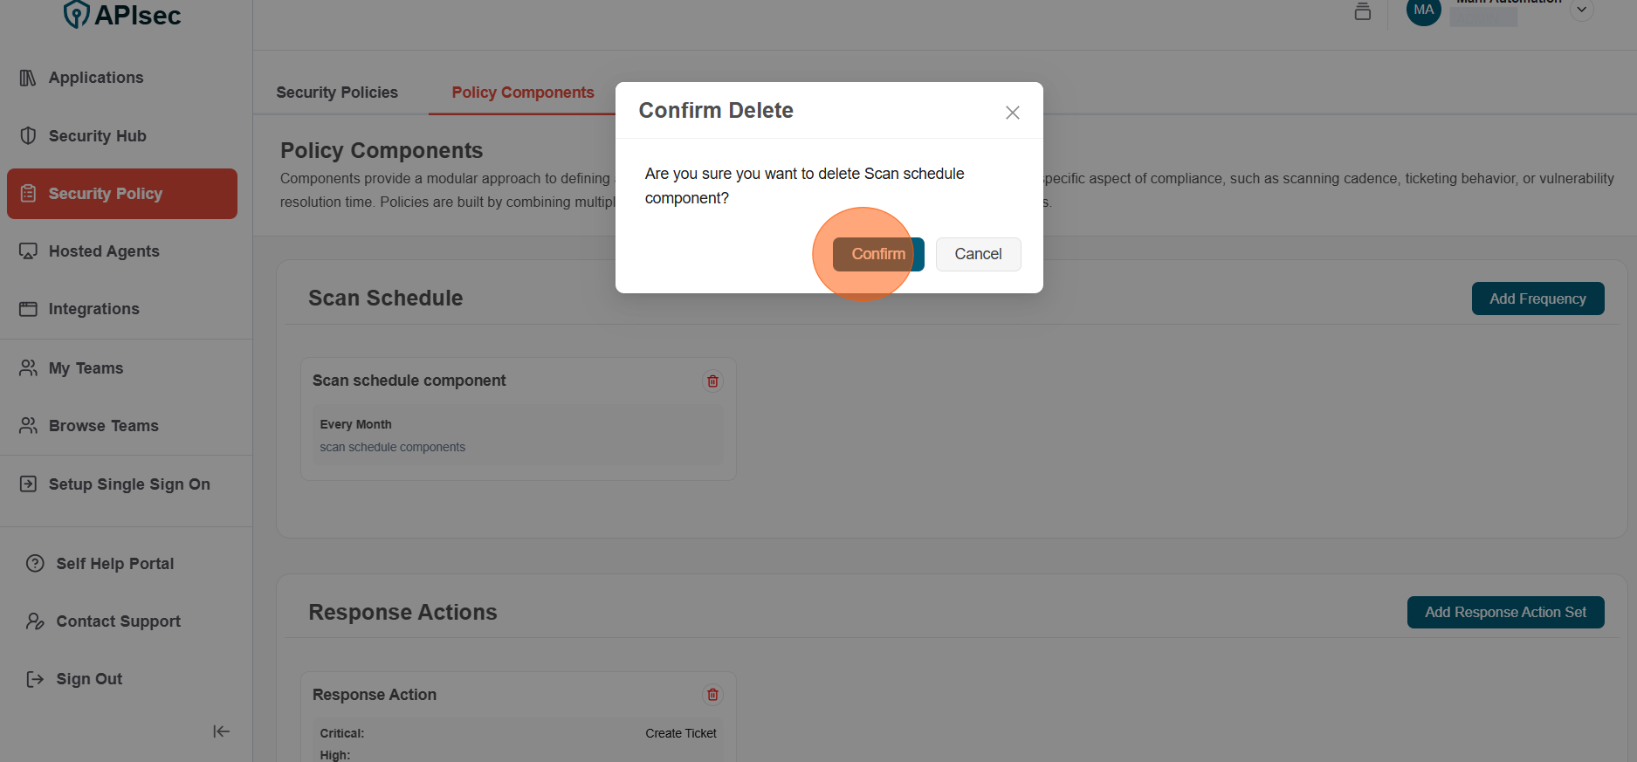The height and width of the screenshot is (762, 1637).
Task: Open the notifications stack icon in header
Action: [1362, 11]
